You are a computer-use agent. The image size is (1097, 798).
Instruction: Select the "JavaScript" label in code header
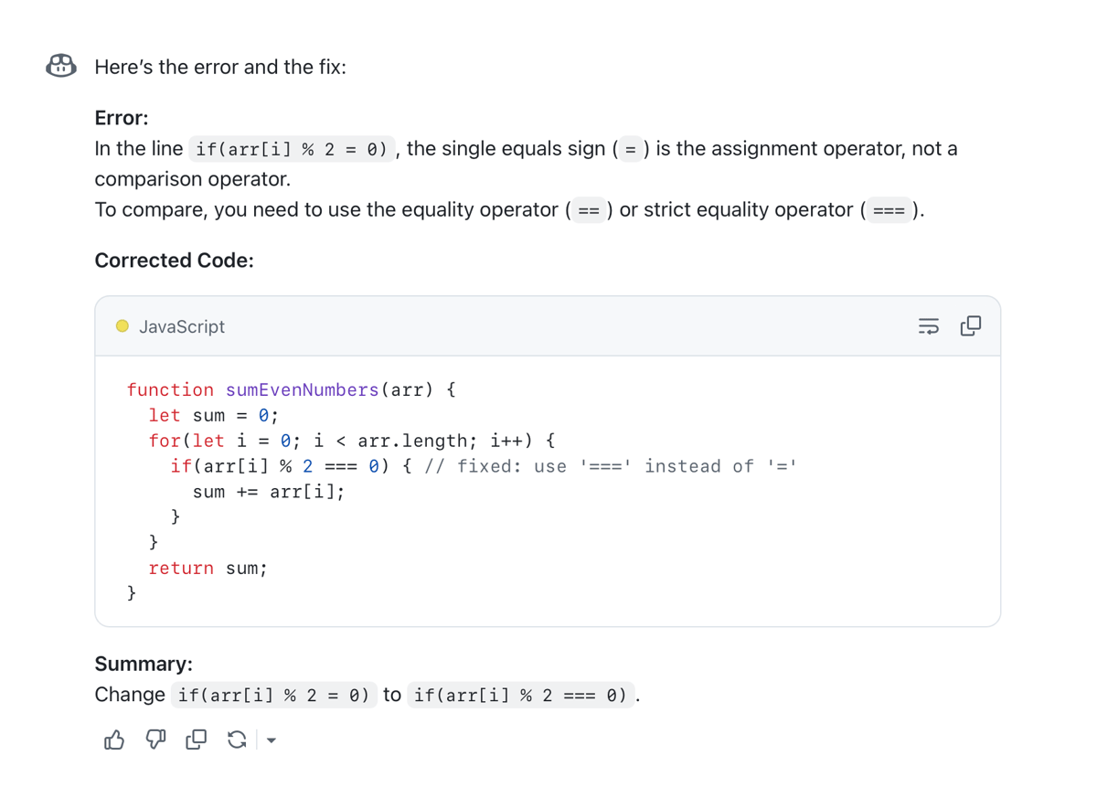(x=183, y=326)
